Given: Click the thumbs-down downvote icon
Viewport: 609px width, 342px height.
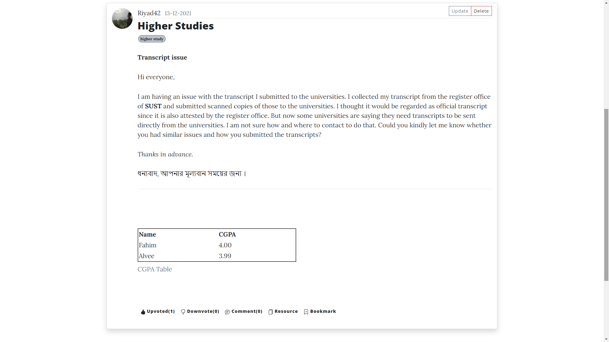Looking at the screenshot, I should click(x=183, y=312).
